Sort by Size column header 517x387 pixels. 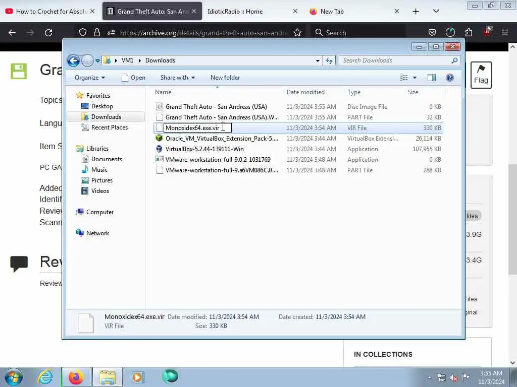[425, 92]
